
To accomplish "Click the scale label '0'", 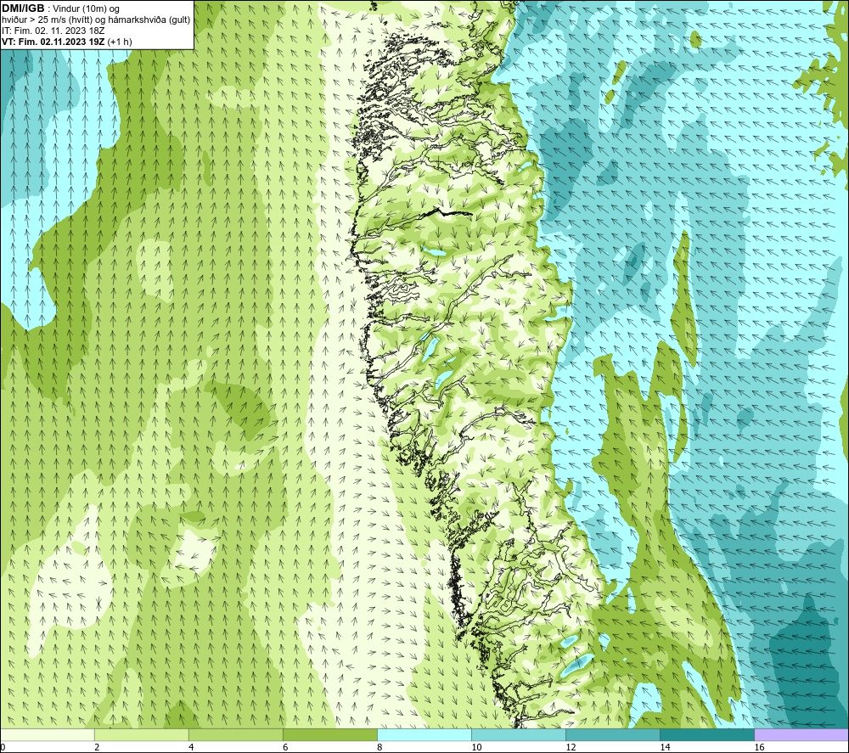I will tap(3, 748).
